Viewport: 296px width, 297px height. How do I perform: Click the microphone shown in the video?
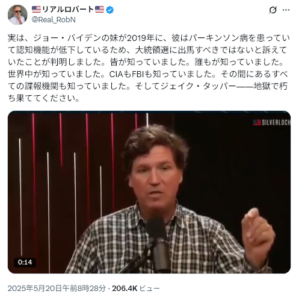click(159, 243)
